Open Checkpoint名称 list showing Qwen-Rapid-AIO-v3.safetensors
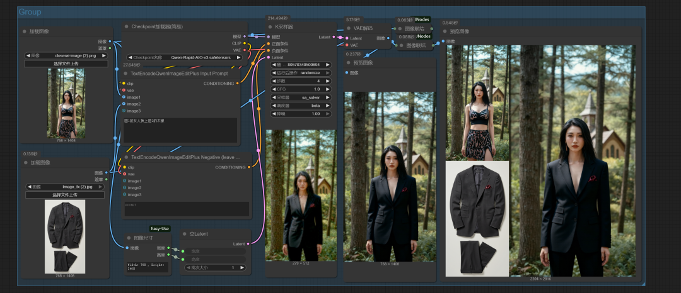 click(x=183, y=58)
